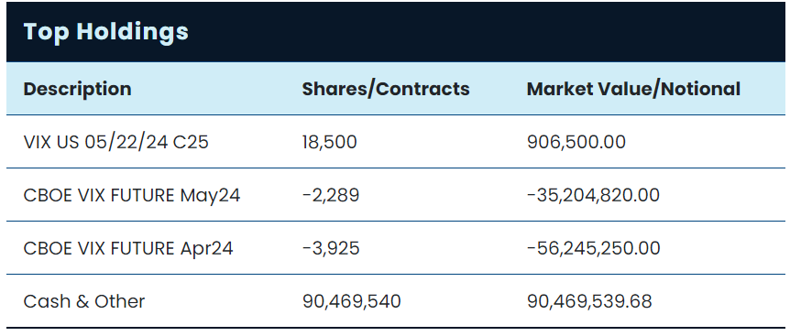The image size is (790, 336).
Task: Click the light blue column header row
Action: (x=396, y=89)
